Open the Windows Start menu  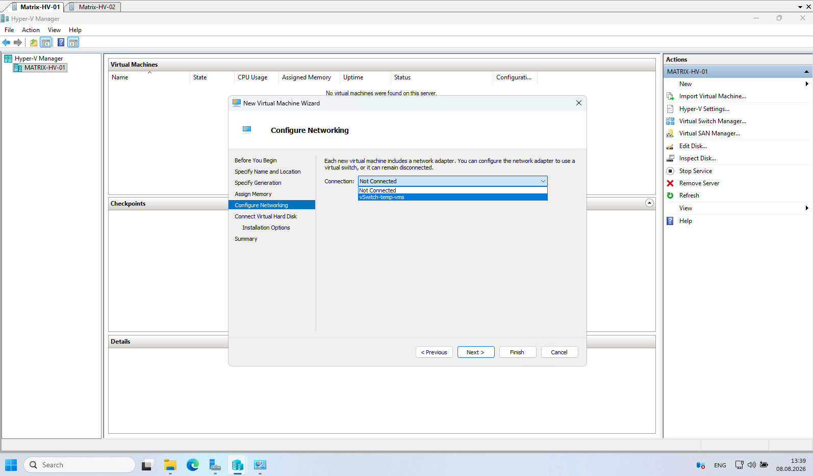(x=11, y=465)
